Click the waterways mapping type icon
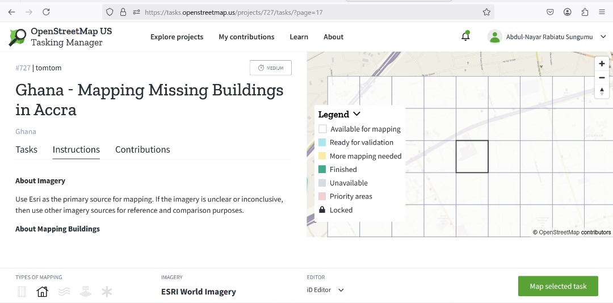The height and width of the screenshot is (303, 613). point(64,291)
